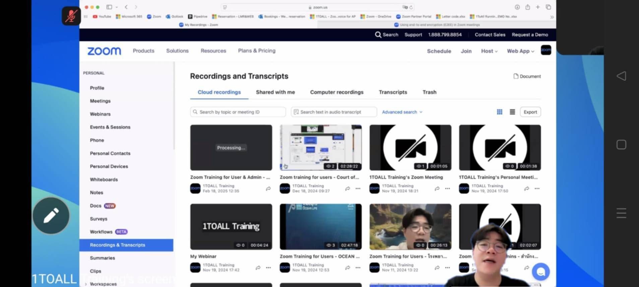
Task: Click Safari sidebar toggle icon
Action: tap(109, 7)
